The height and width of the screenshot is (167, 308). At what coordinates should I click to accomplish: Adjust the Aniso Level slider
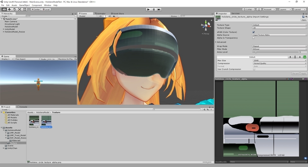coord(276,52)
